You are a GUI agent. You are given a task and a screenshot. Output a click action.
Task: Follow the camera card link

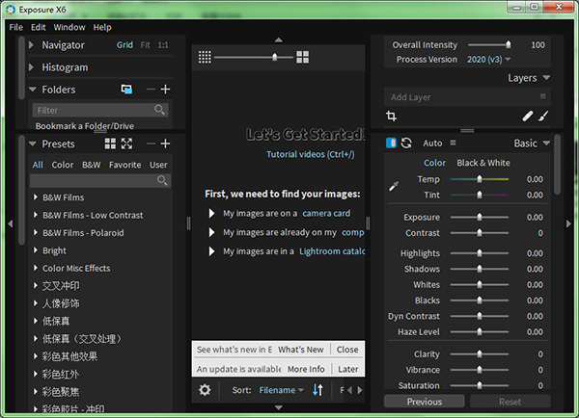[x=326, y=214]
